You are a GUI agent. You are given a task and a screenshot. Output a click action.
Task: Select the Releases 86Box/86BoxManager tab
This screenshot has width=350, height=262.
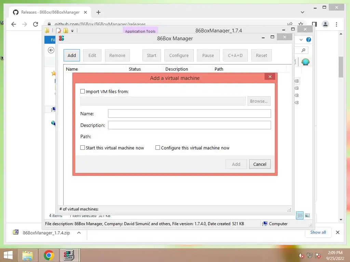point(50,12)
